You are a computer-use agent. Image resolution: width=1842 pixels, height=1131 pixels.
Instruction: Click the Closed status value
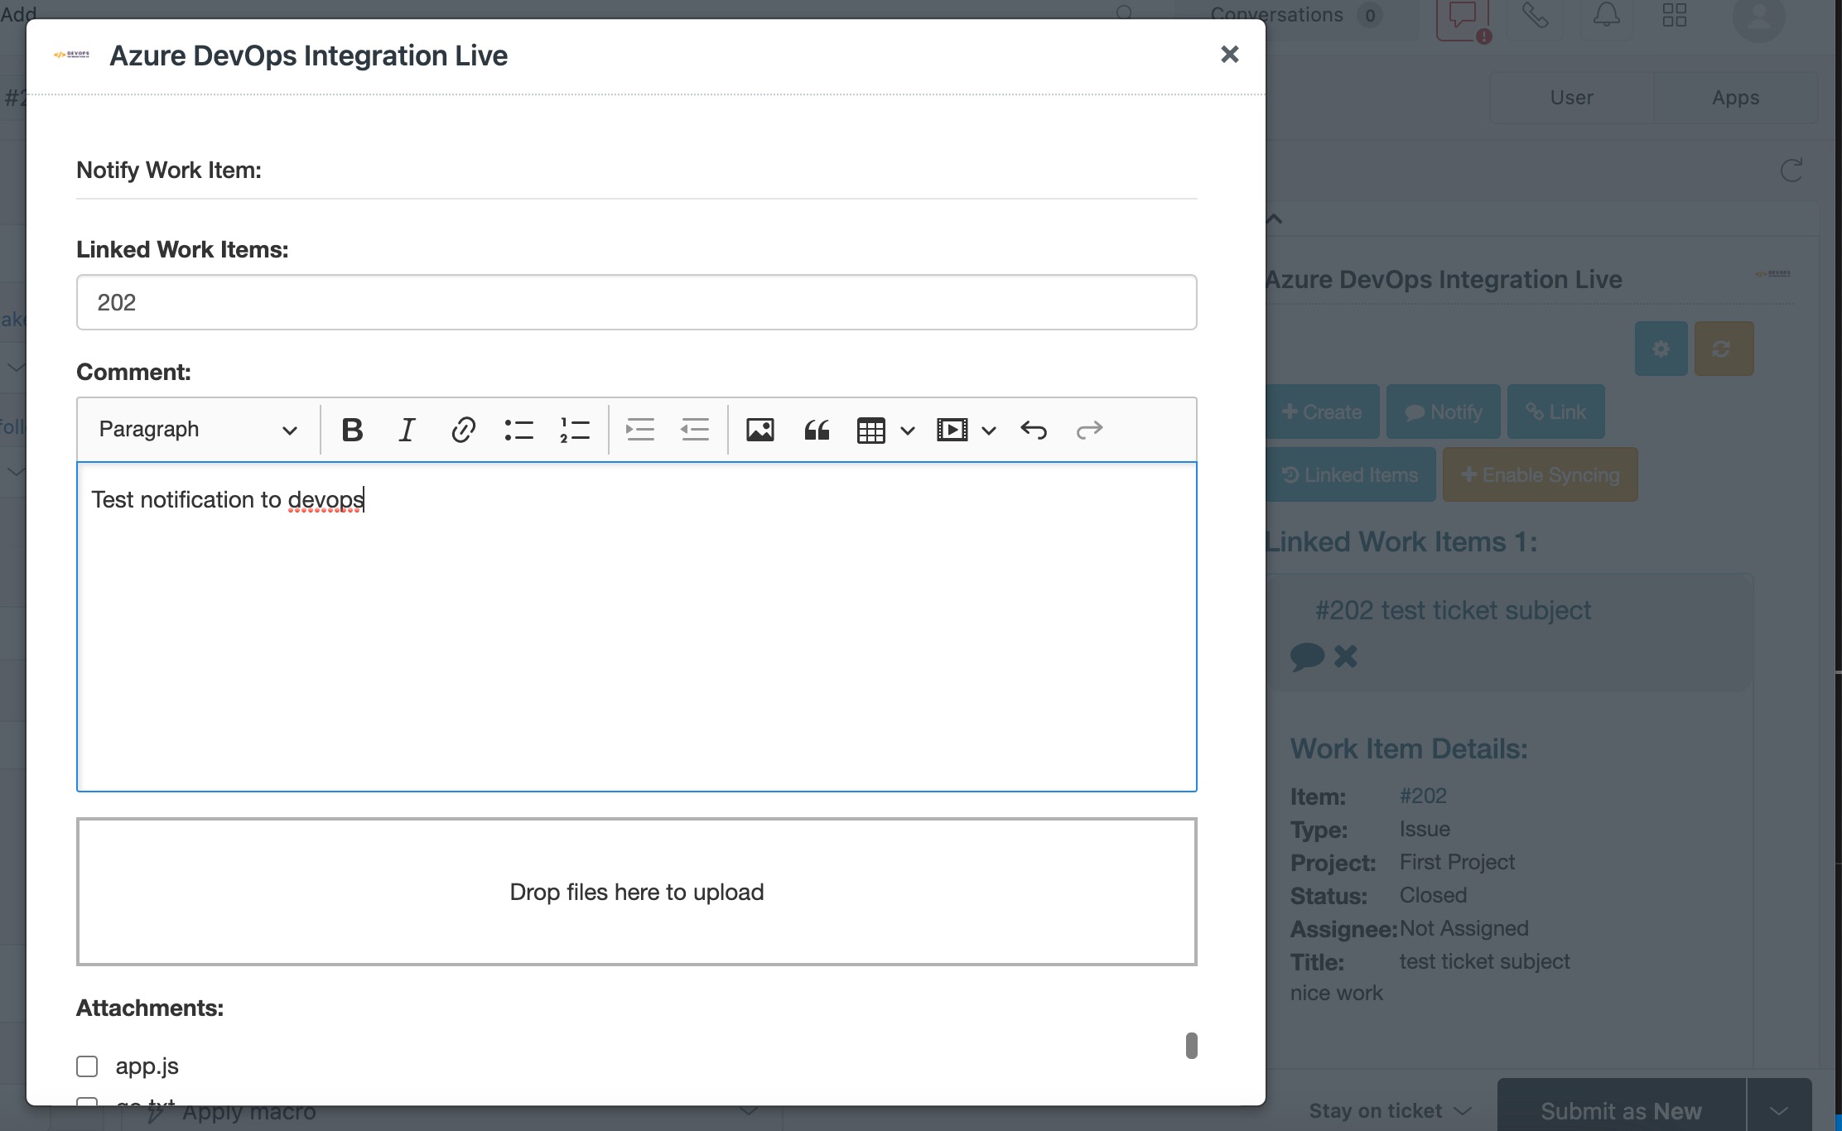(x=1433, y=895)
